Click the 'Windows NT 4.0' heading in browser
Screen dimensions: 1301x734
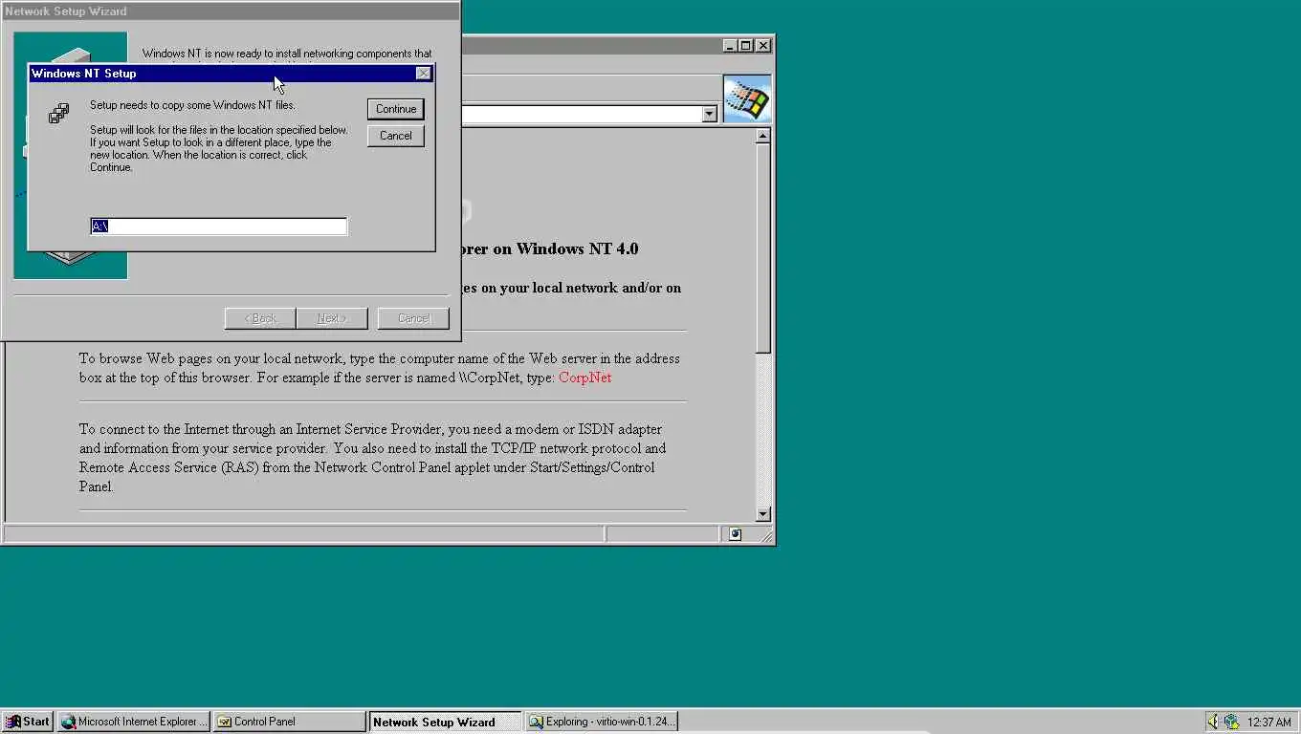[577, 248]
